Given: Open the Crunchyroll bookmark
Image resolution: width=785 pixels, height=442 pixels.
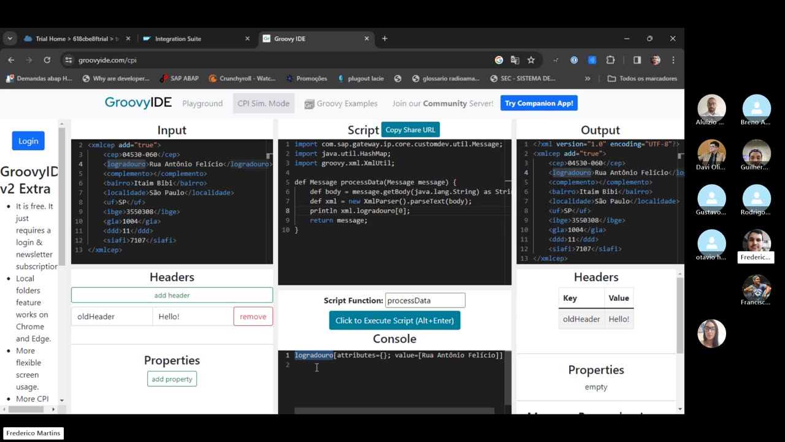Looking at the screenshot, I should coord(242,79).
